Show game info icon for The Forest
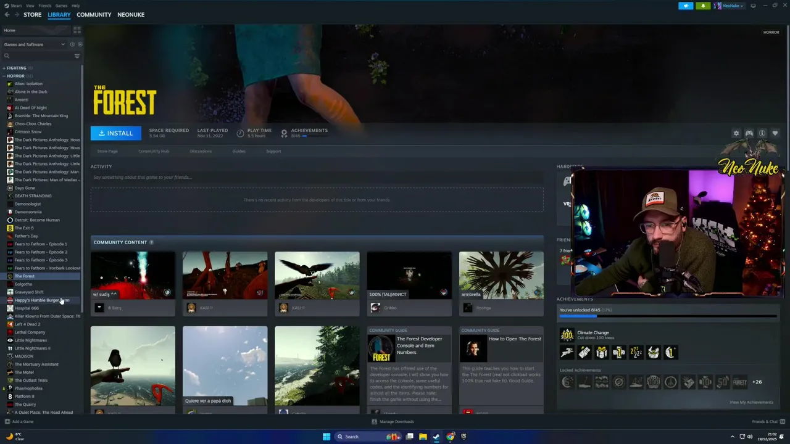The height and width of the screenshot is (444, 790). point(762,133)
